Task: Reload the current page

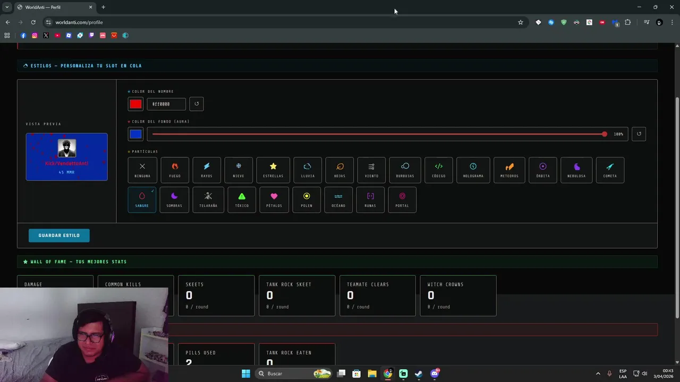Action: tap(33, 22)
